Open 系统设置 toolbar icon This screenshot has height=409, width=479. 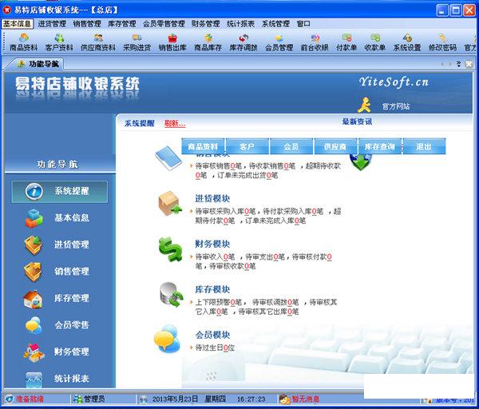(407, 42)
